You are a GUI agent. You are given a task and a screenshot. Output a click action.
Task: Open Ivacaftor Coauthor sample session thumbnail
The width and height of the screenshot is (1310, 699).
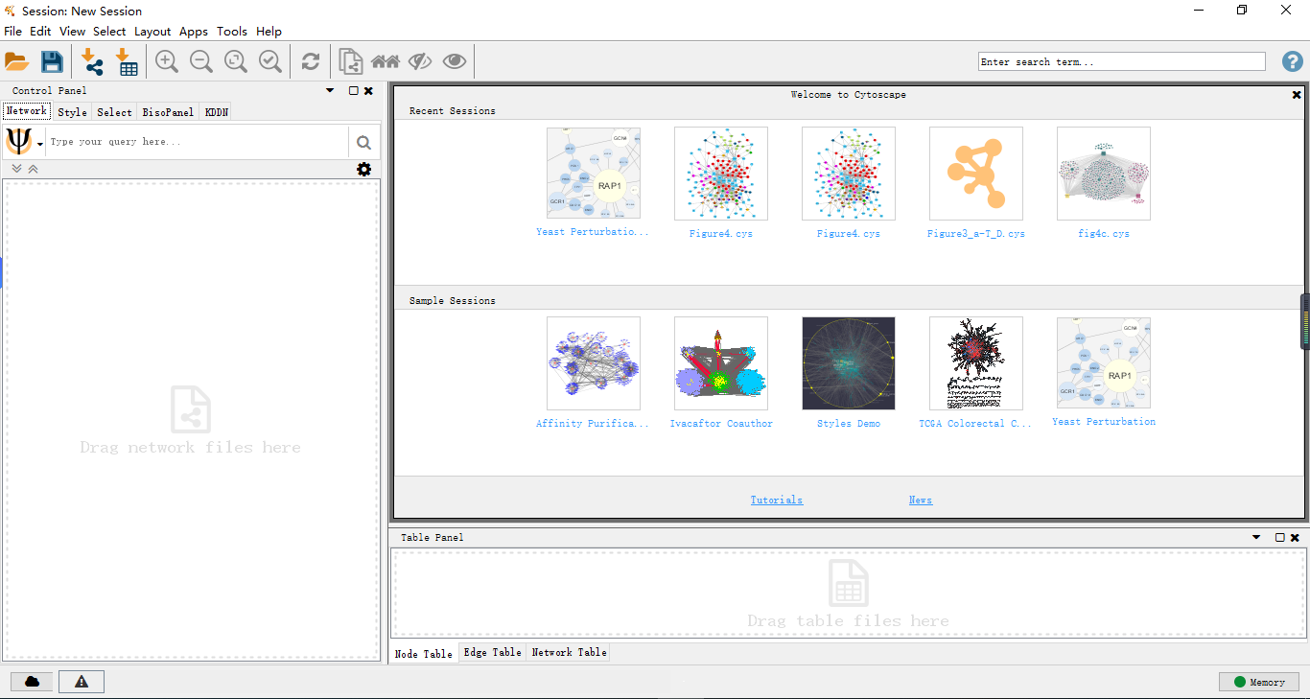721,363
